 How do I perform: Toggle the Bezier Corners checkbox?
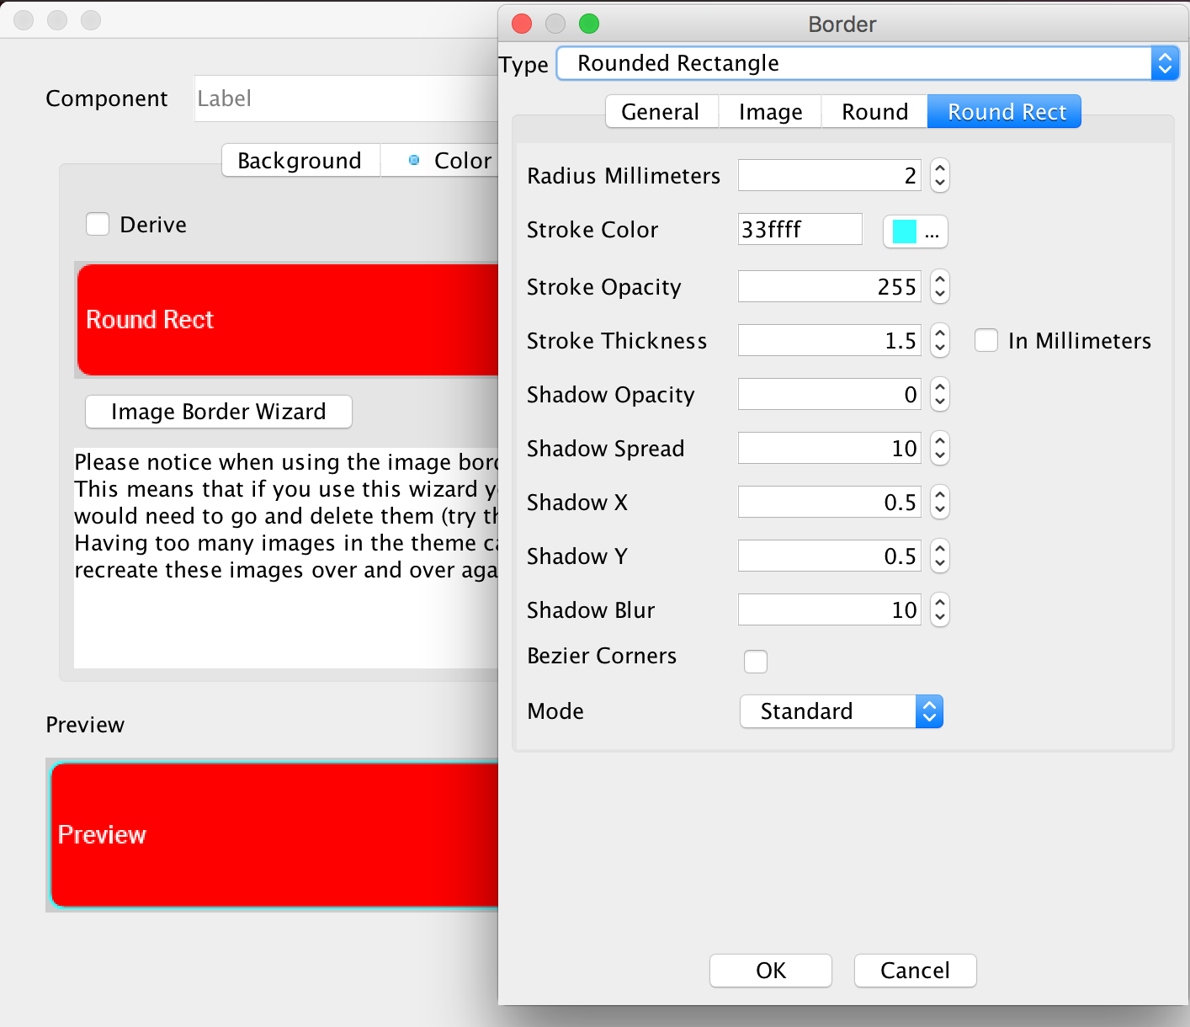(756, 662)
